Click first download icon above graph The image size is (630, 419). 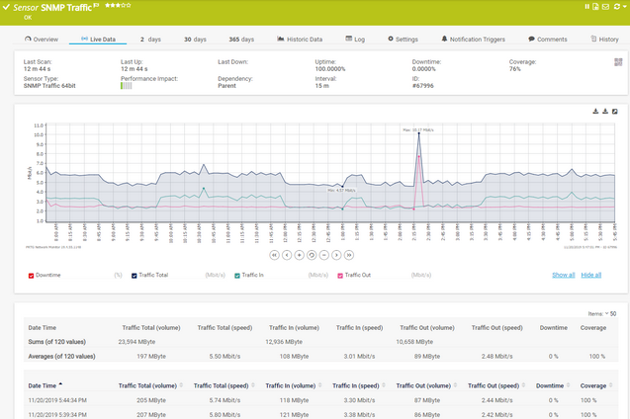click(x=595, y=111)
